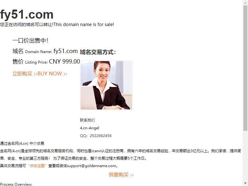Click the vertical scrollbar thumb
The width and height of the screenshot is (248, 186).
click(245, 68)
